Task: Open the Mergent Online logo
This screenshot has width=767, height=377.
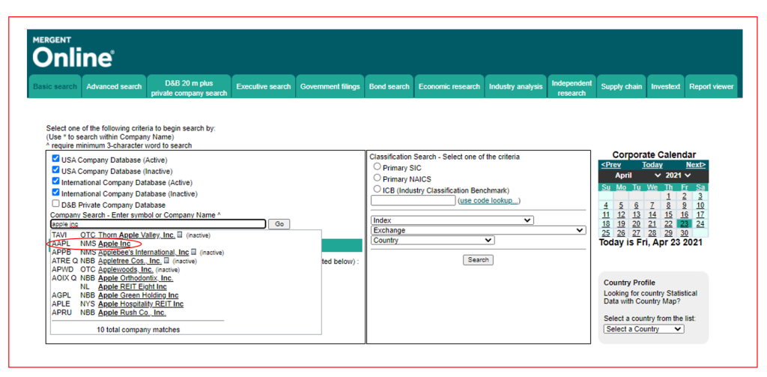Action: tap(73, 52)
